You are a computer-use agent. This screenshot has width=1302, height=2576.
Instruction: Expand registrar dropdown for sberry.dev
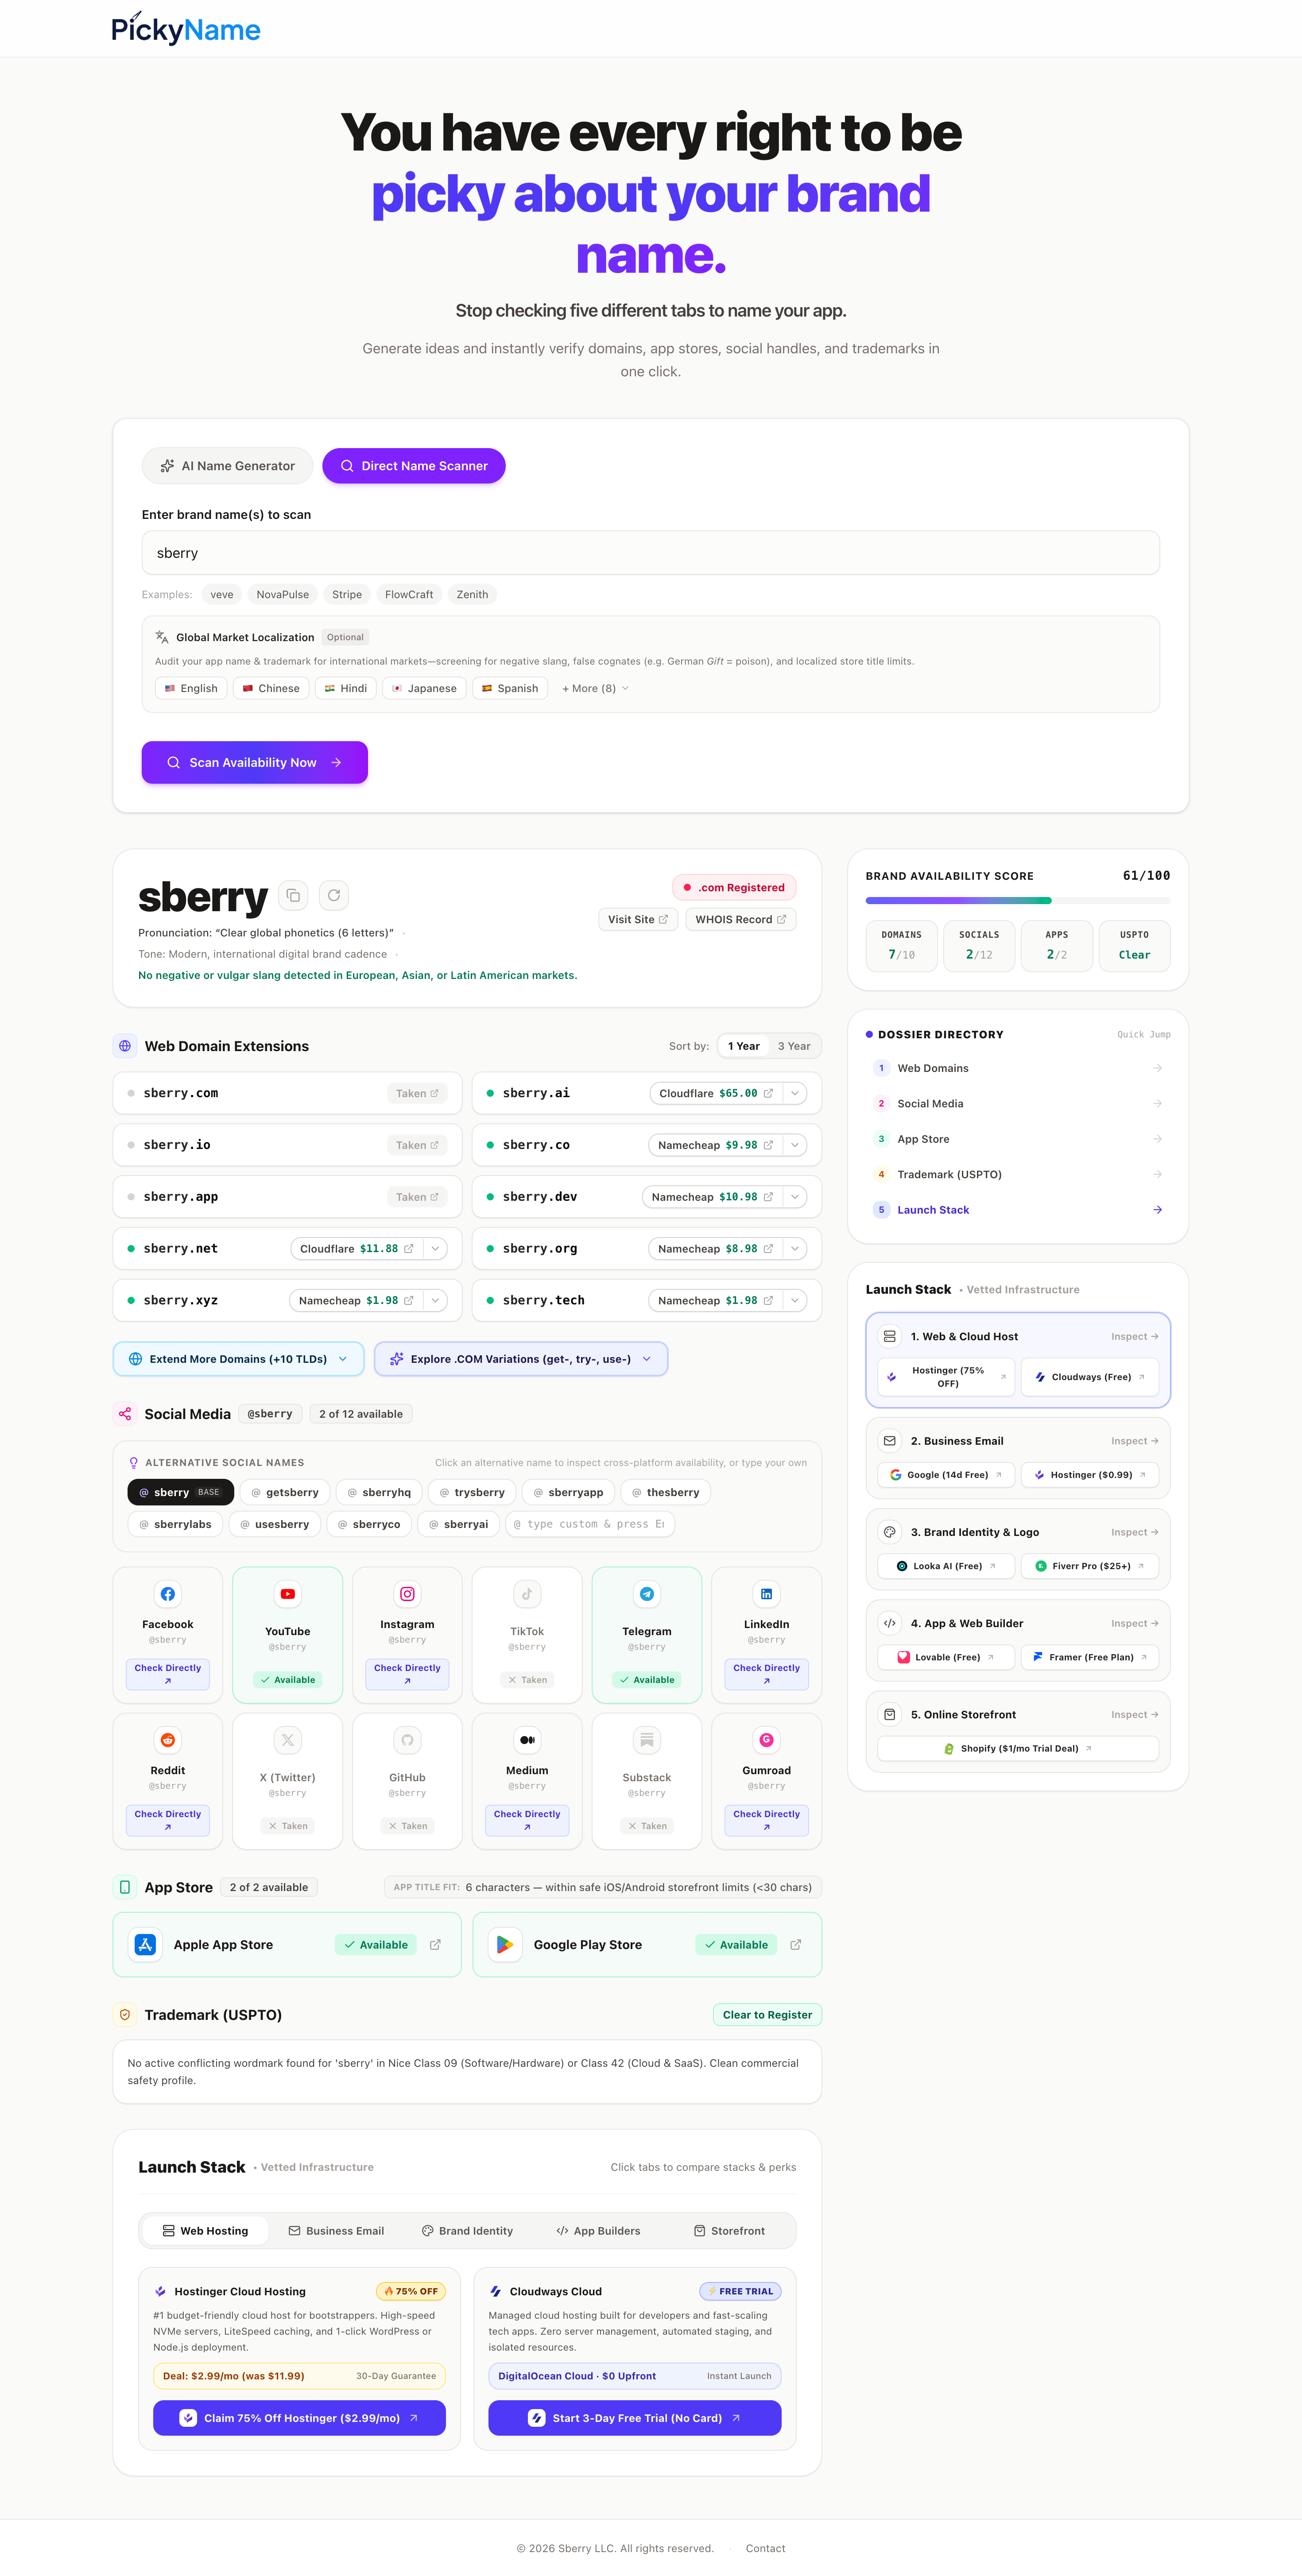(x=795, y=1197)
